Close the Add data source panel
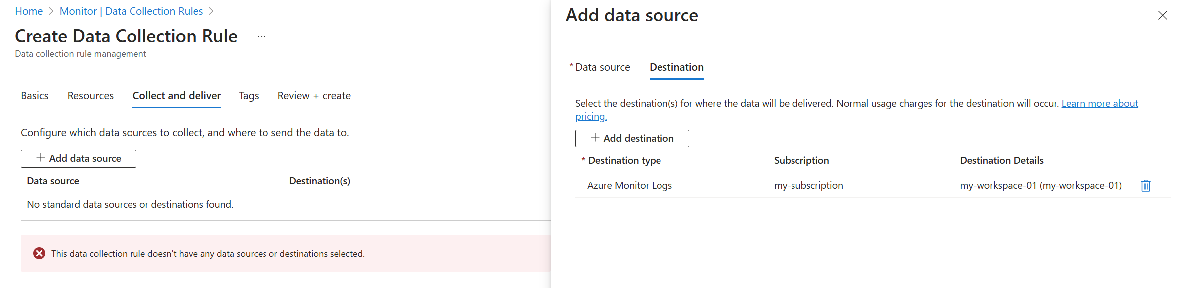 point(1162,16)
